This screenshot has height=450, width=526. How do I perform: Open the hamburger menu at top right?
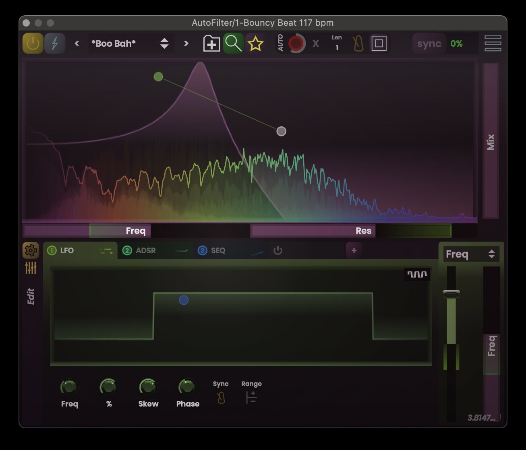click(493, 43)
